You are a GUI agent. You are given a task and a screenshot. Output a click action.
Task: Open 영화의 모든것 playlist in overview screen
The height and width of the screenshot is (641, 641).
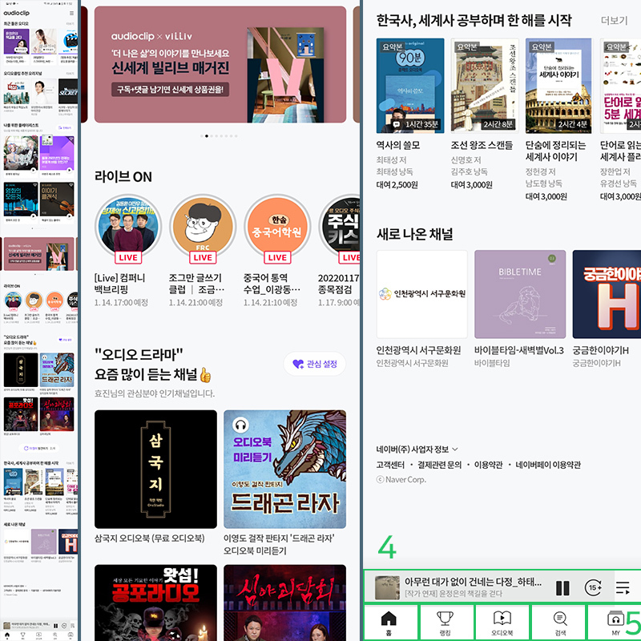[21, 199]
